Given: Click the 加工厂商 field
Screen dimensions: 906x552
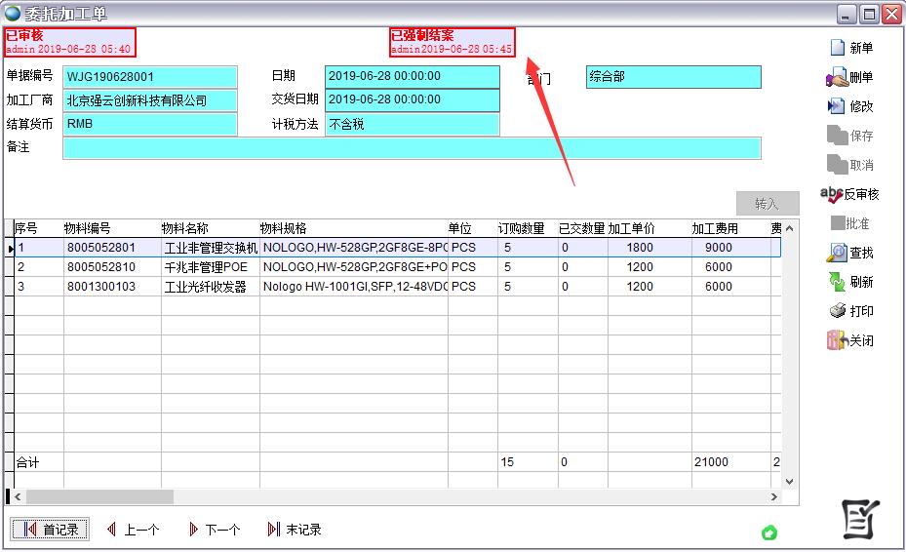Looking at the screenshot, I should pos(149,100).
